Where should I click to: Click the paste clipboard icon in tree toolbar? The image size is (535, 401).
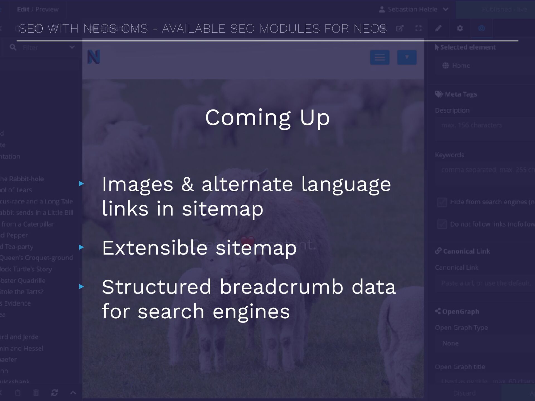point(18,393)
